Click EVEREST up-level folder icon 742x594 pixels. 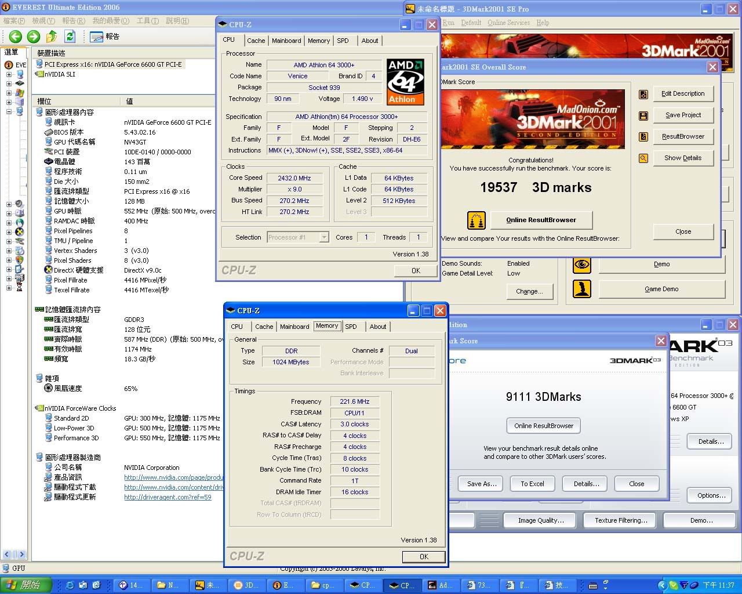click(52, 37)
